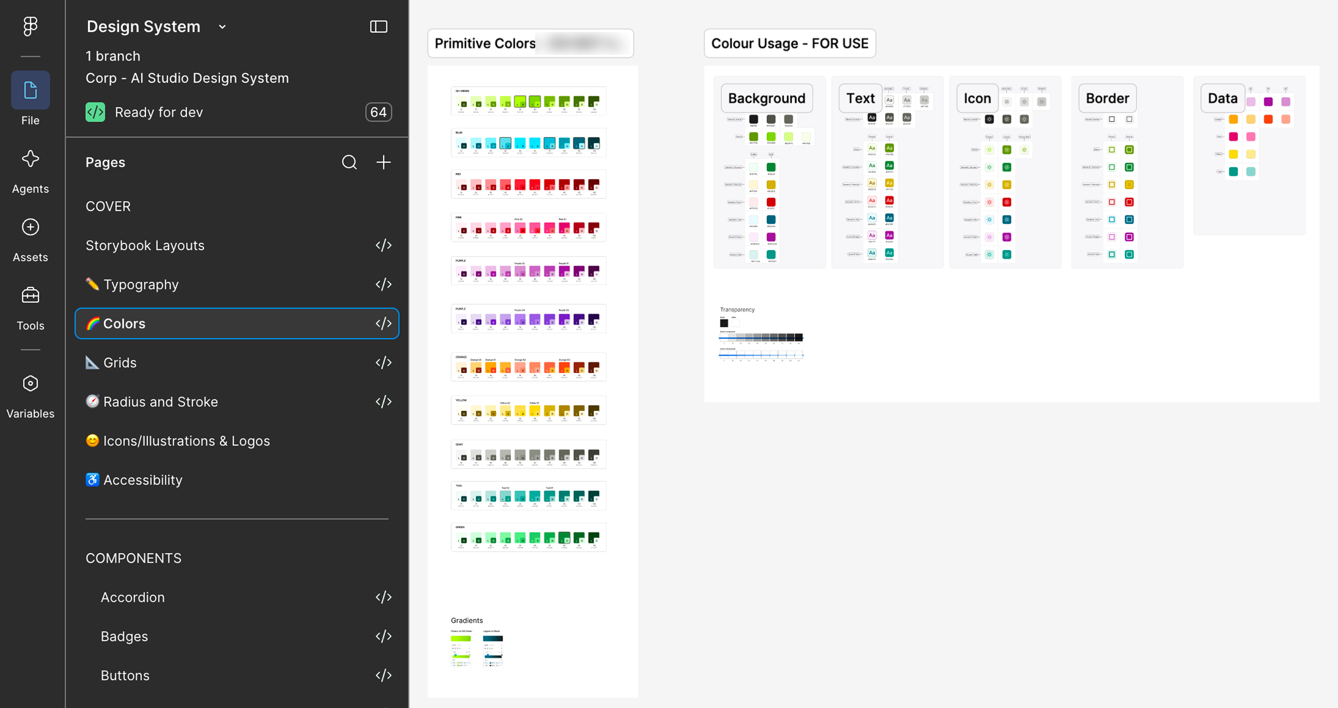Viewport: 1338px width, 708px height.
Task: Open the Buttons component page
Action: 125,675
